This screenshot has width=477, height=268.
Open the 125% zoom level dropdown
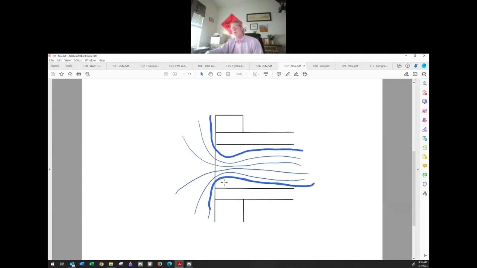click(241, 74)
